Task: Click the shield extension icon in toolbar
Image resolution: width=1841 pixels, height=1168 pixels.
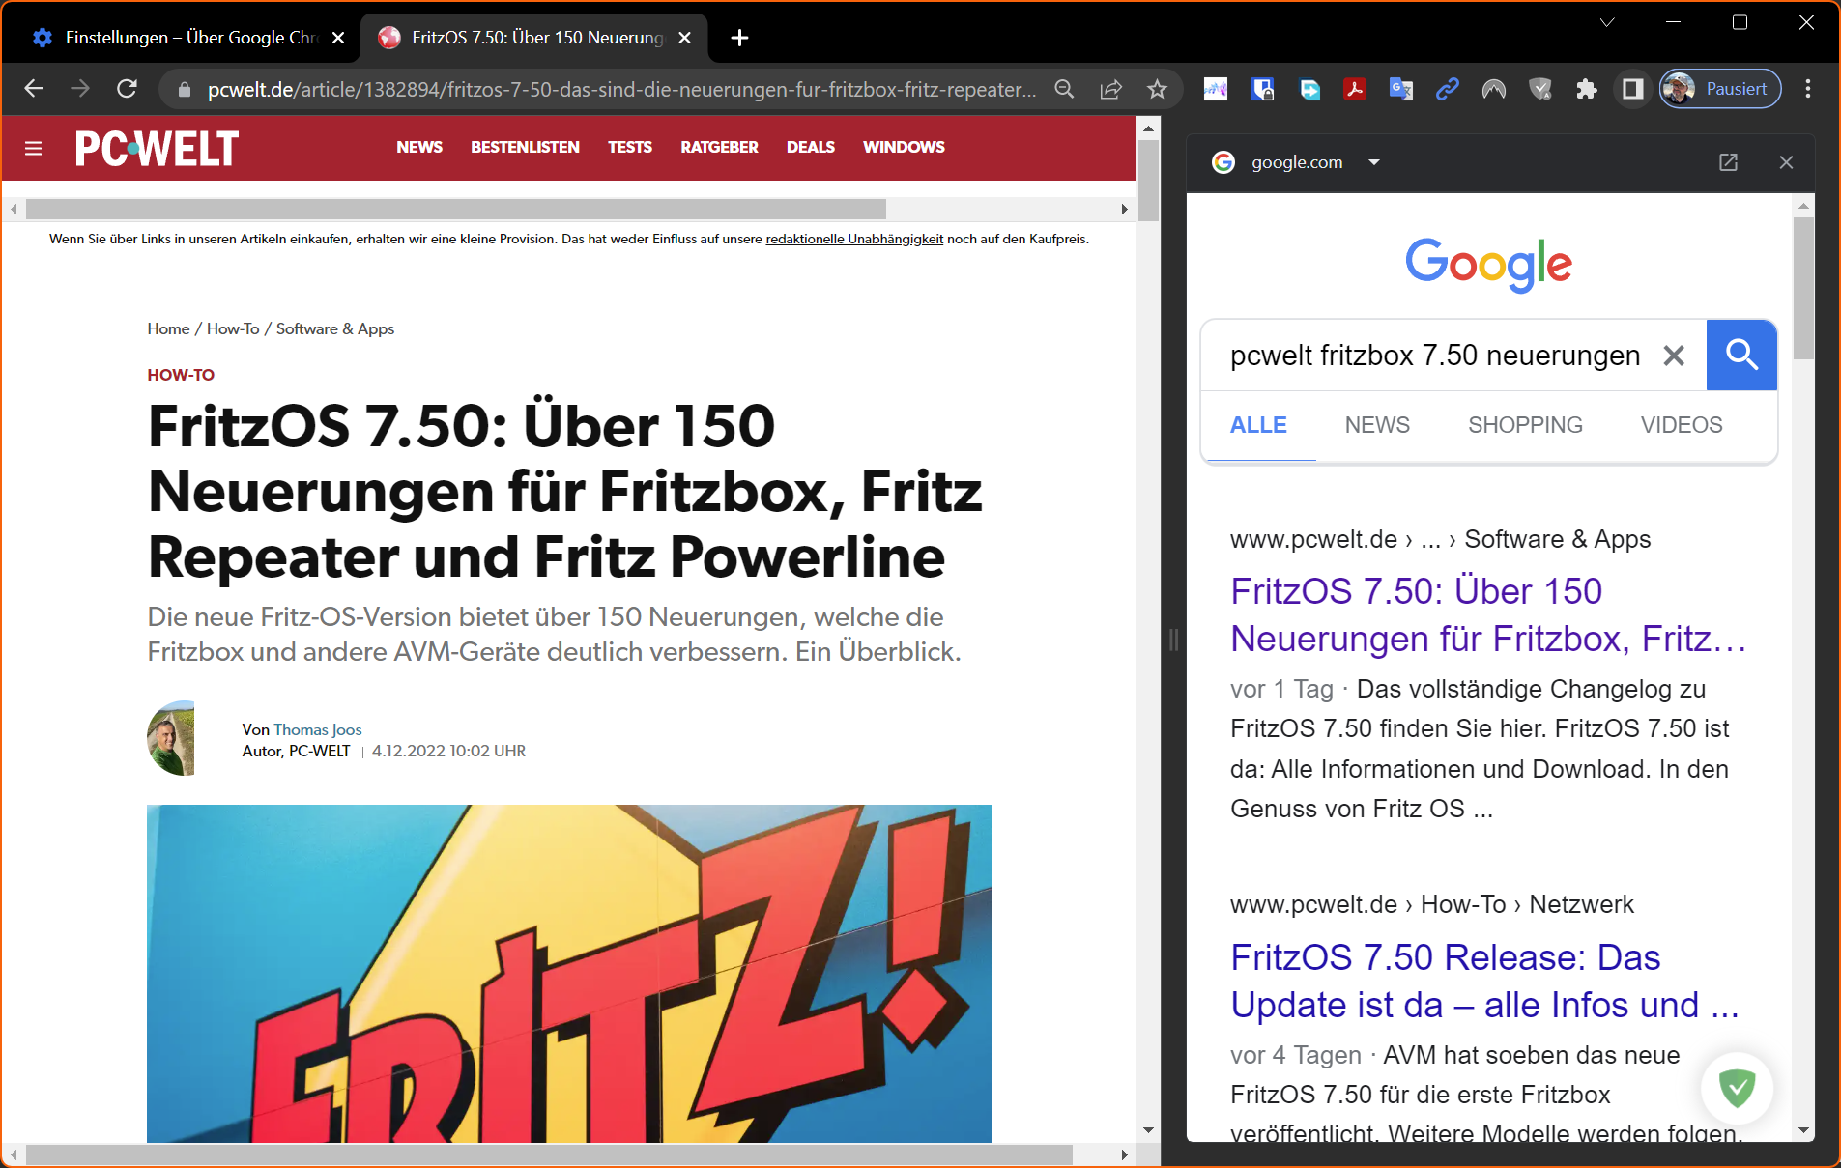Action: [1539, 89]
